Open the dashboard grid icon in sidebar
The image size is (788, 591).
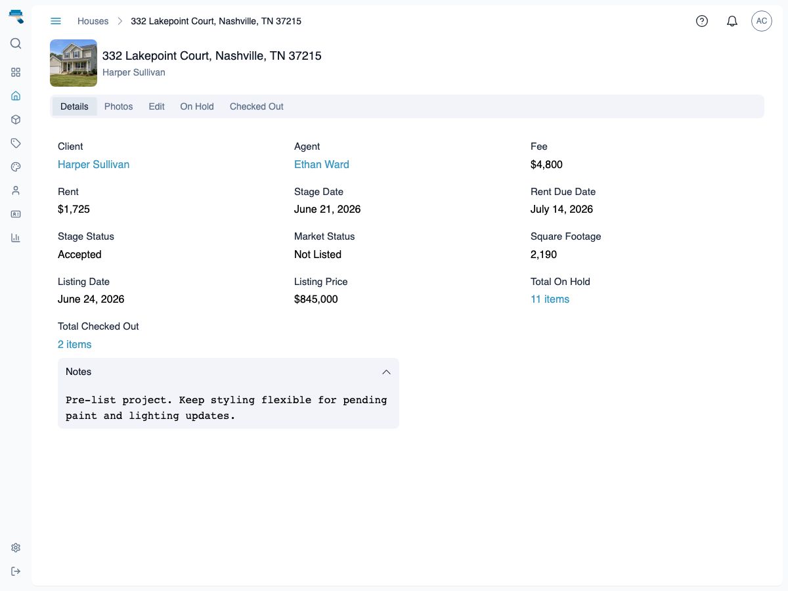click(16, 72)
